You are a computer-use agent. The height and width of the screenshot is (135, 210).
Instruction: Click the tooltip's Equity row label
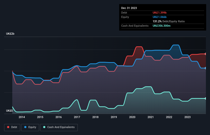125,17
